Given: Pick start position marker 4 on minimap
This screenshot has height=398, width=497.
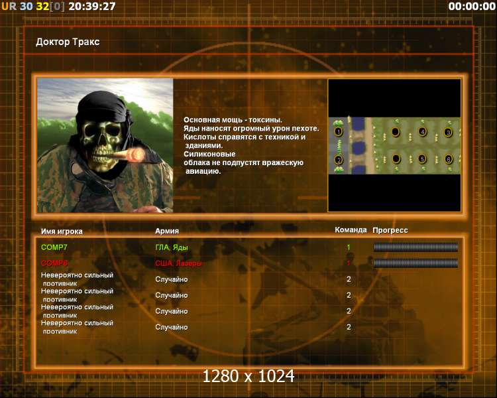Looking at the screenshot, I should [423, 132].
